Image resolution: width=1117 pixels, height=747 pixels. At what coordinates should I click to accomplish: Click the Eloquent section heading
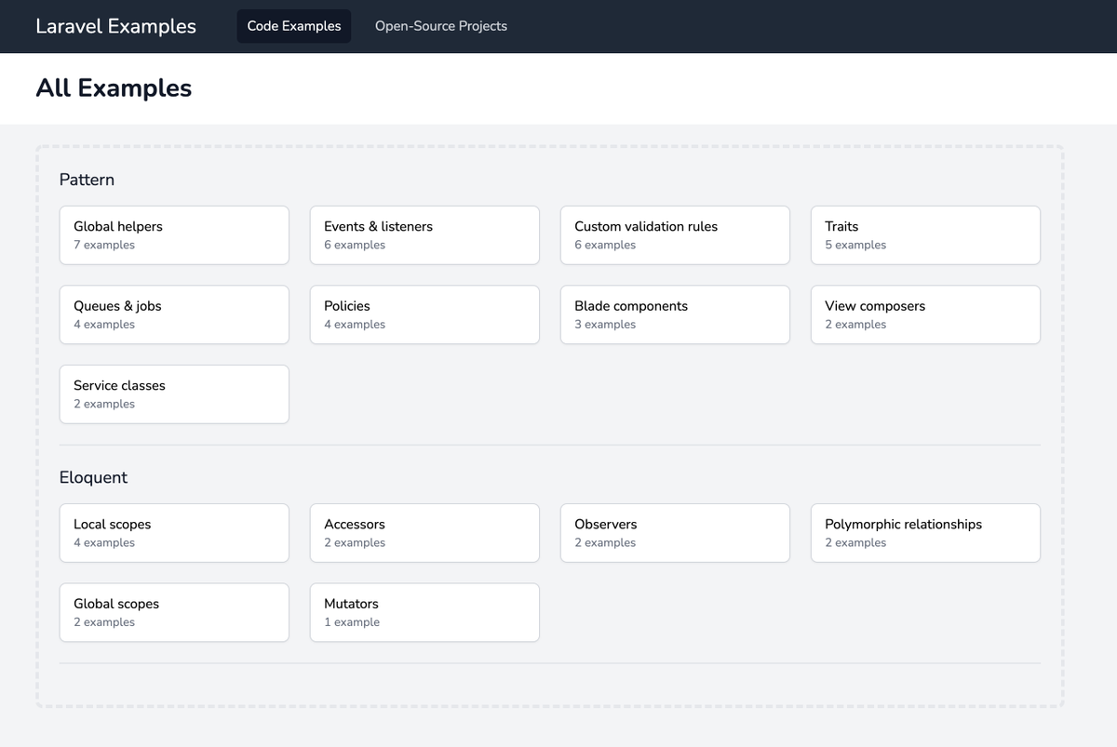pos(93,477)
